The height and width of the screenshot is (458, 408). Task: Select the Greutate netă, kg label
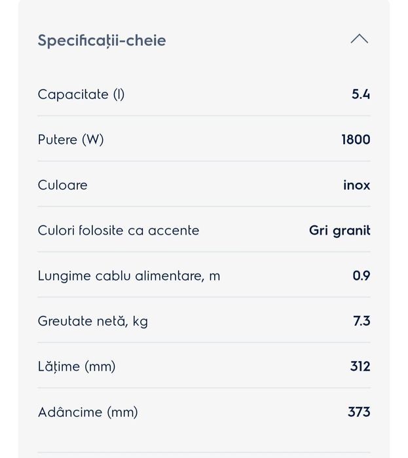(x=93, y=321)
